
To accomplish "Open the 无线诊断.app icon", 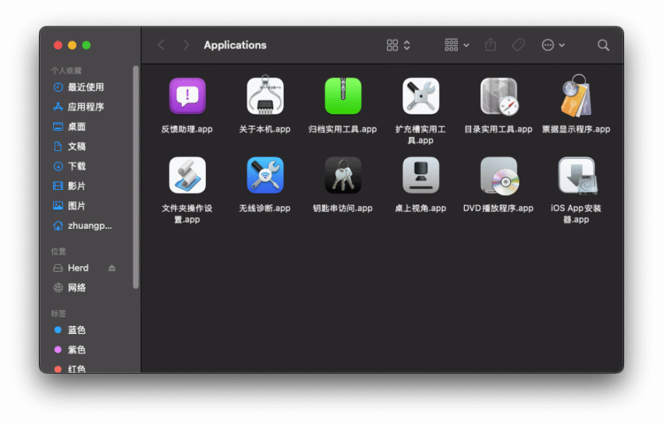I will [x=265, y=175].
